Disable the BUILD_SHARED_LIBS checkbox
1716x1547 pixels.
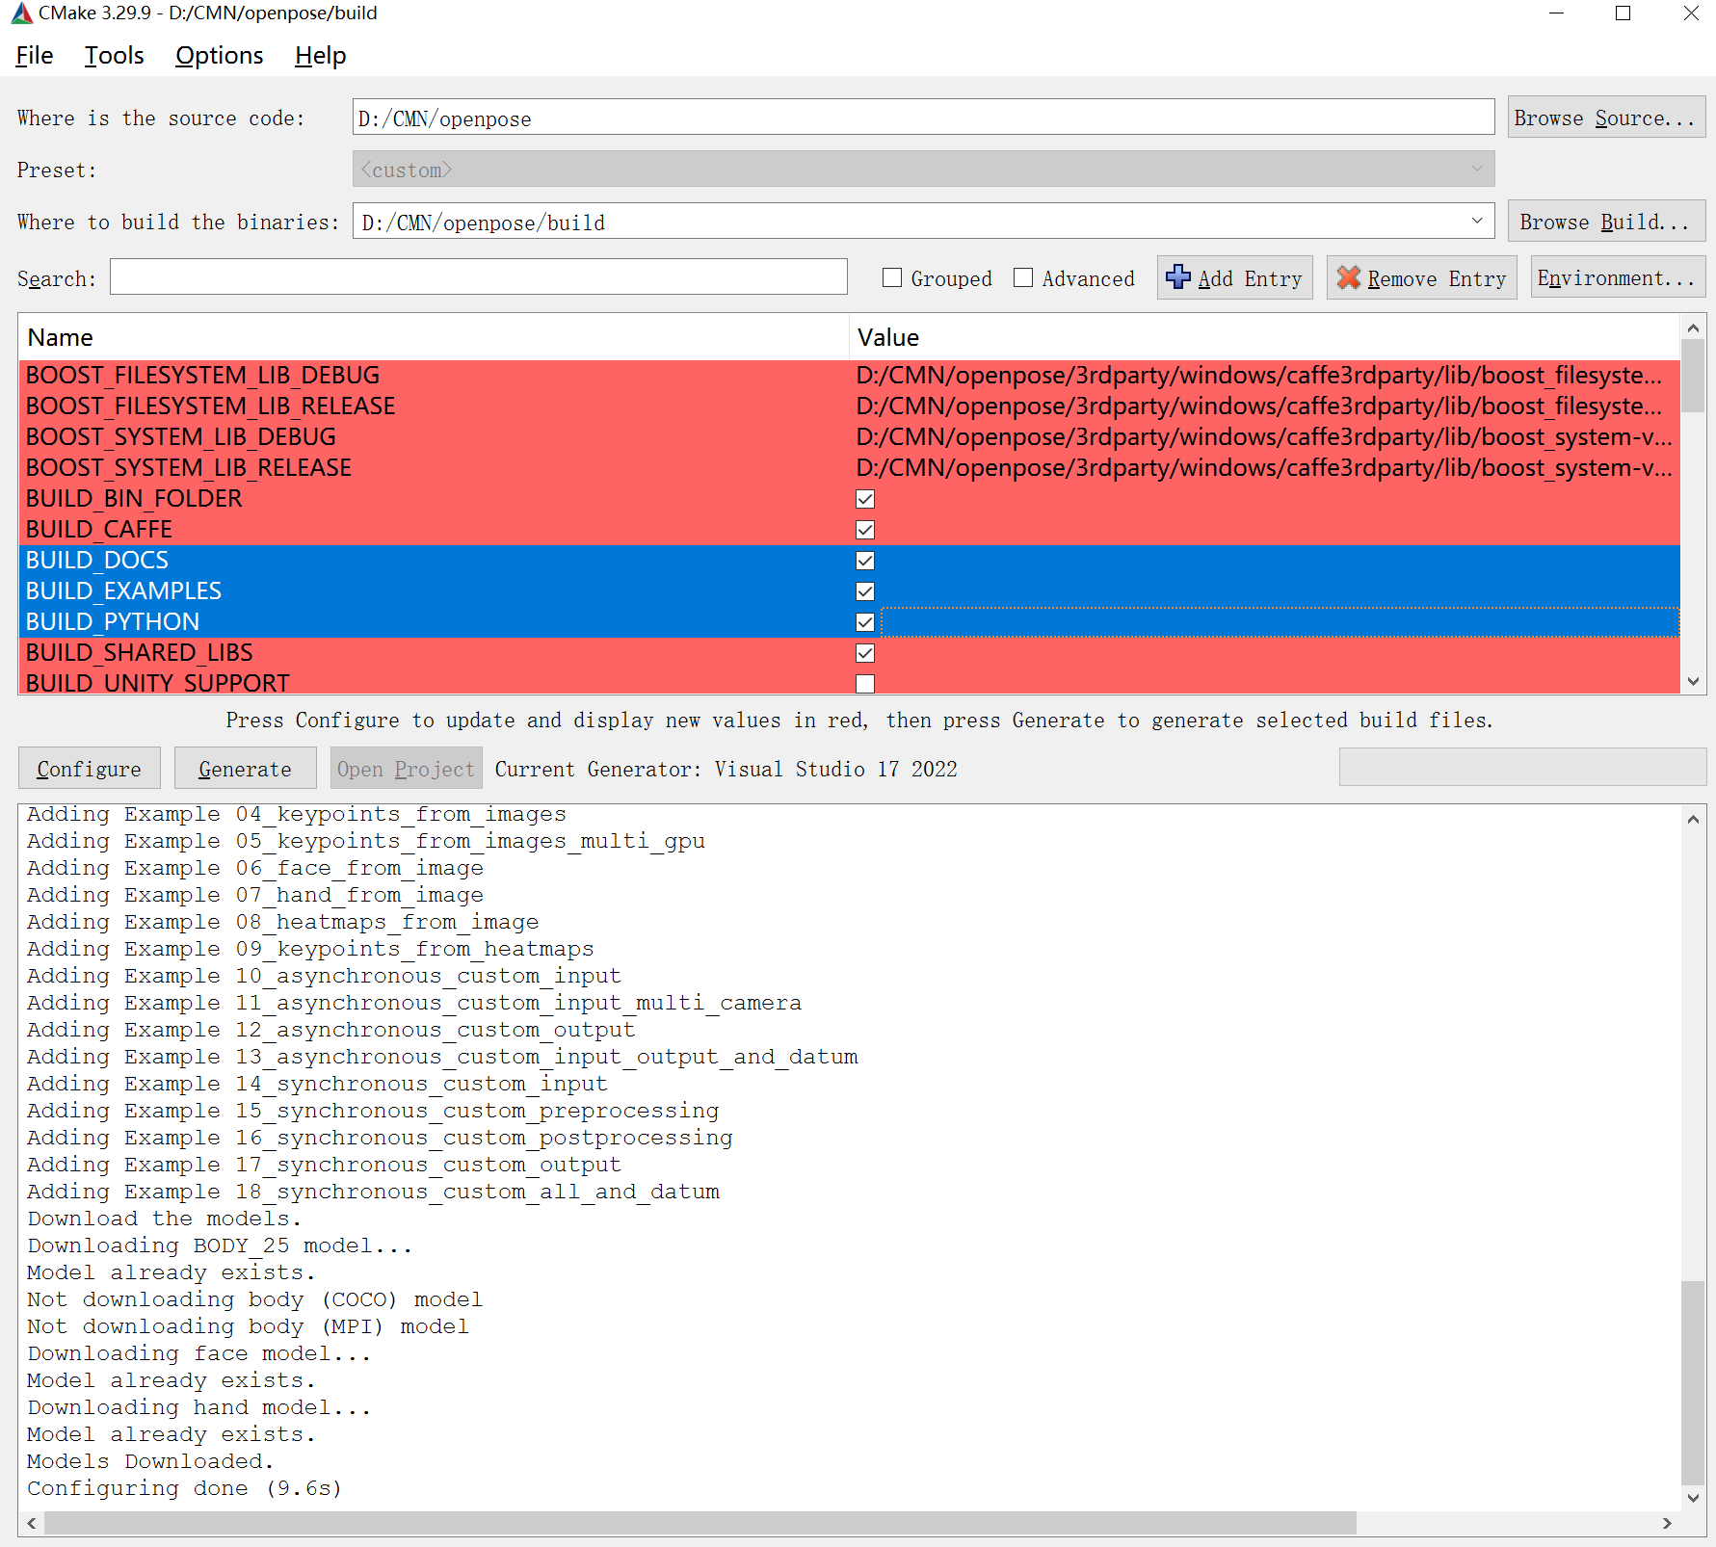[x=864, y=652]
